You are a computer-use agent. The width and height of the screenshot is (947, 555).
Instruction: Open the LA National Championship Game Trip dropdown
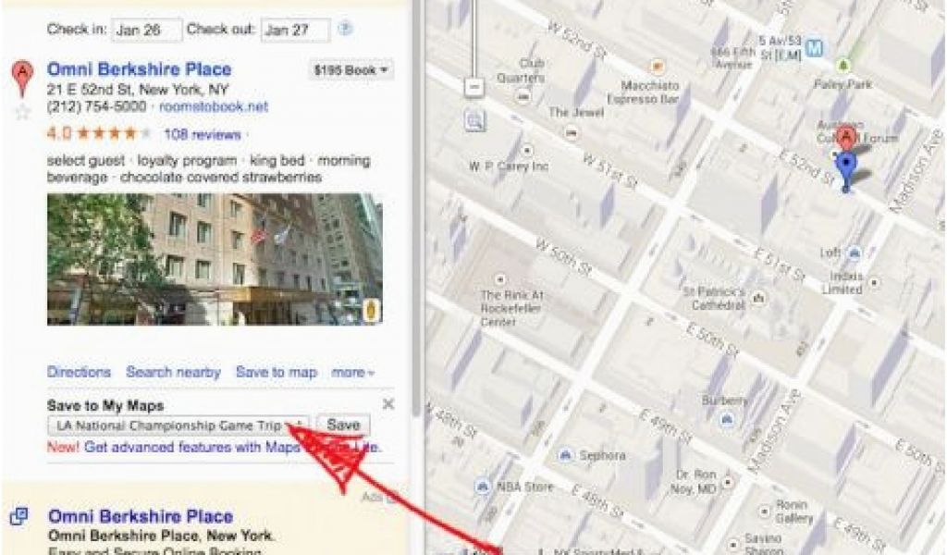(x=178, y=425)
